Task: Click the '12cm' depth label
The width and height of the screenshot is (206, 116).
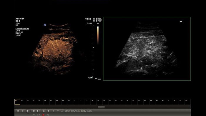Action: 90,78
